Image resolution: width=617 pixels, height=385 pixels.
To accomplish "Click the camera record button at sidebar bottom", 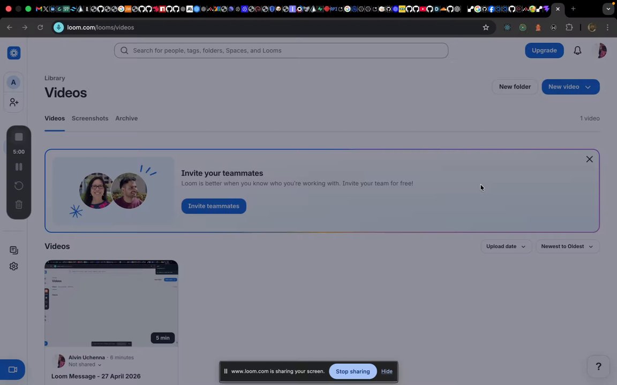I will click(x=13, y=369).
